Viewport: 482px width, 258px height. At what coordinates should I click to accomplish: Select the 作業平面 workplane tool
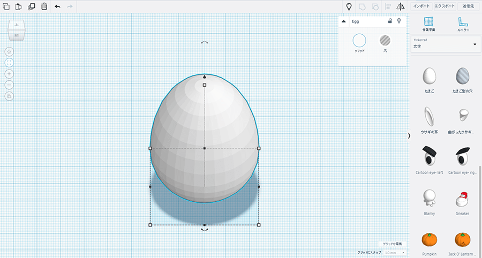(428, 24)
